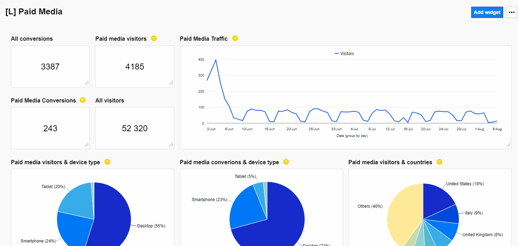This screenshot has height=246, width=518.
Task: Click filter icon by Paid media visitors & countries
Action: (440, 162)
